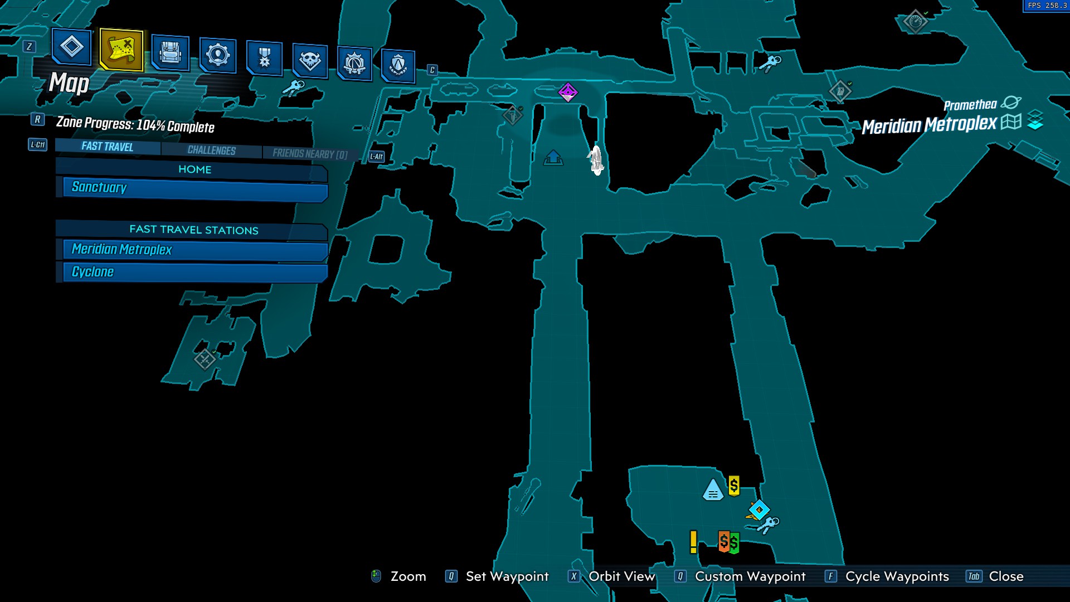Screen dimensions: 1070x602
Task: Select the light-blue triangle fast travel marker
Action: pos(713,489)
